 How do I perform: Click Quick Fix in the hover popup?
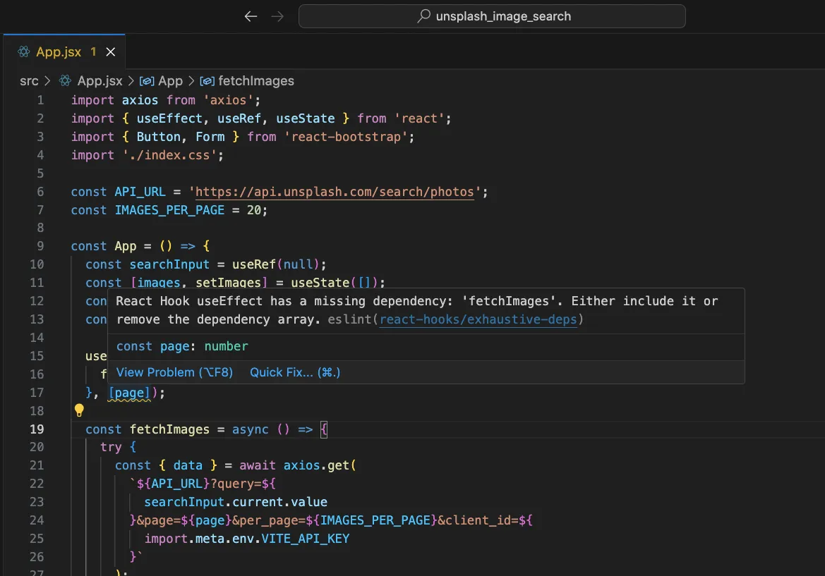click(295, 372)
